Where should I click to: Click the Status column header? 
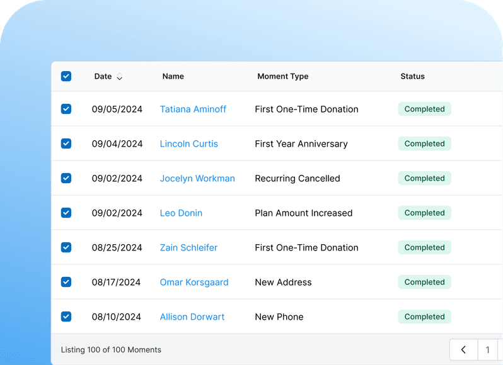tap(412, 76)
